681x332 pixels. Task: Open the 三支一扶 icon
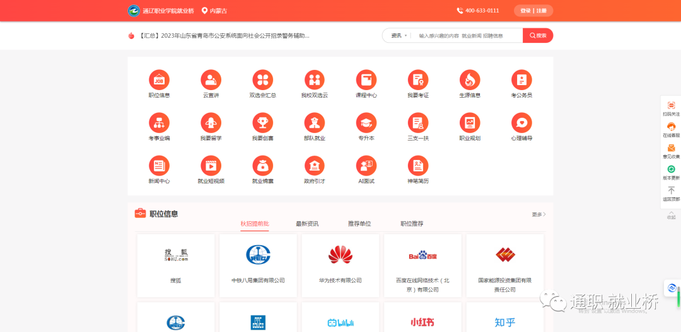tap(418, 123)
